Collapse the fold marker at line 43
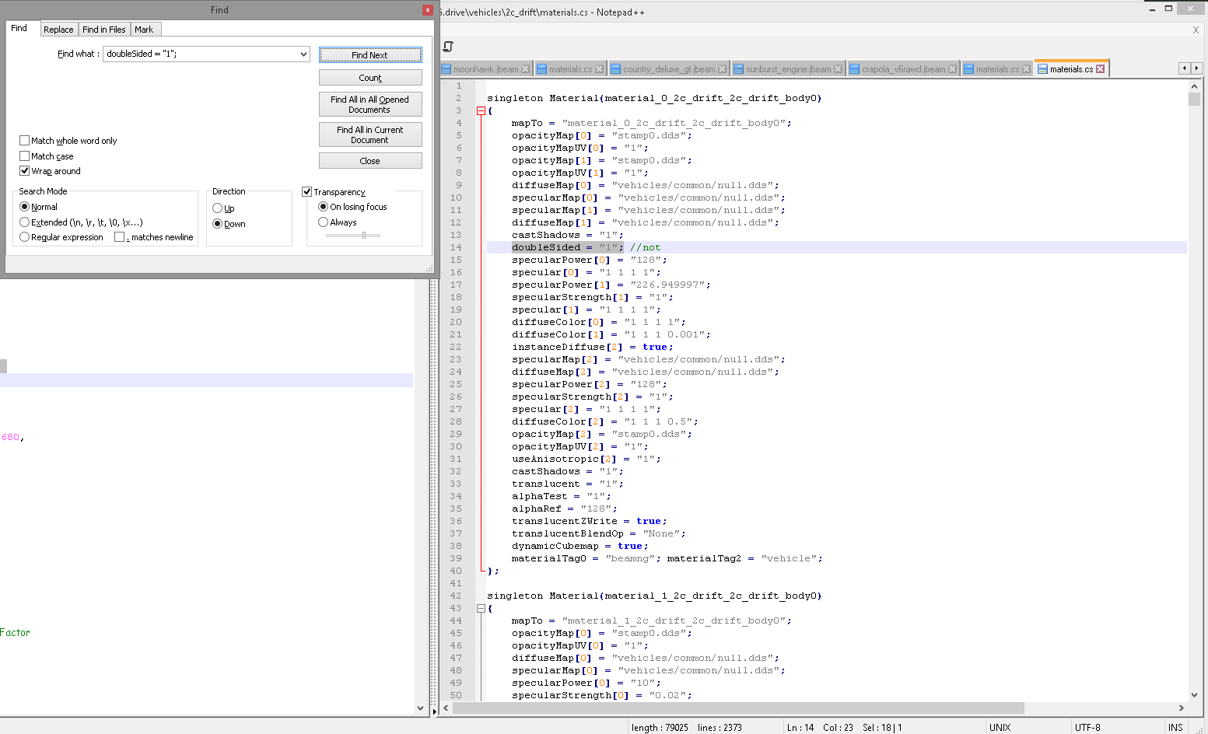The width and height of the screenshot is (1208, 734). coord(481,609)
